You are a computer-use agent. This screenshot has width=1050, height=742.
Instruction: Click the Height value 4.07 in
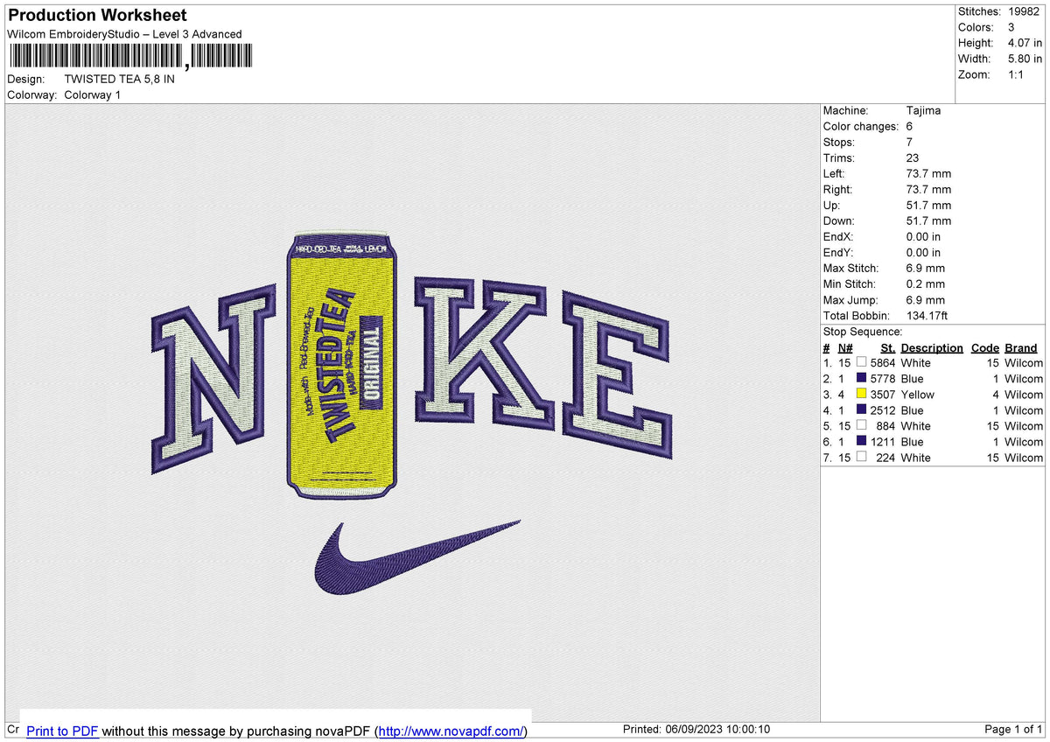[x=1023, y=43]
